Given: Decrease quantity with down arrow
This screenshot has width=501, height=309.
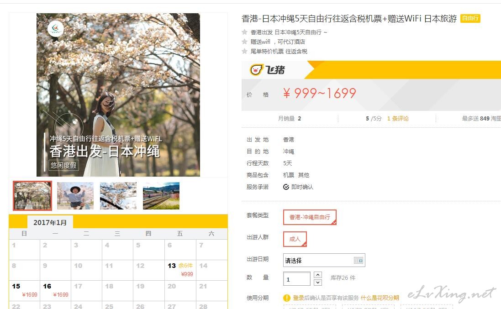Looking at the screenshot, I should coord(317,283).
